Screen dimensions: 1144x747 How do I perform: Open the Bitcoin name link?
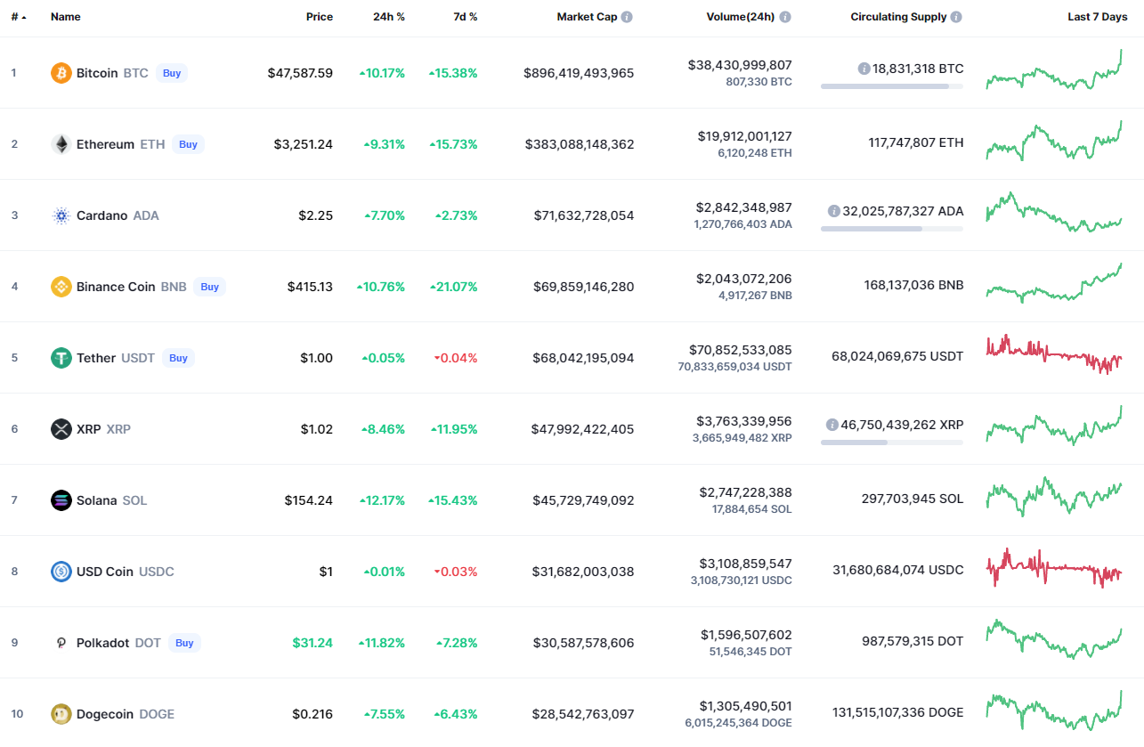coord(97,73)
